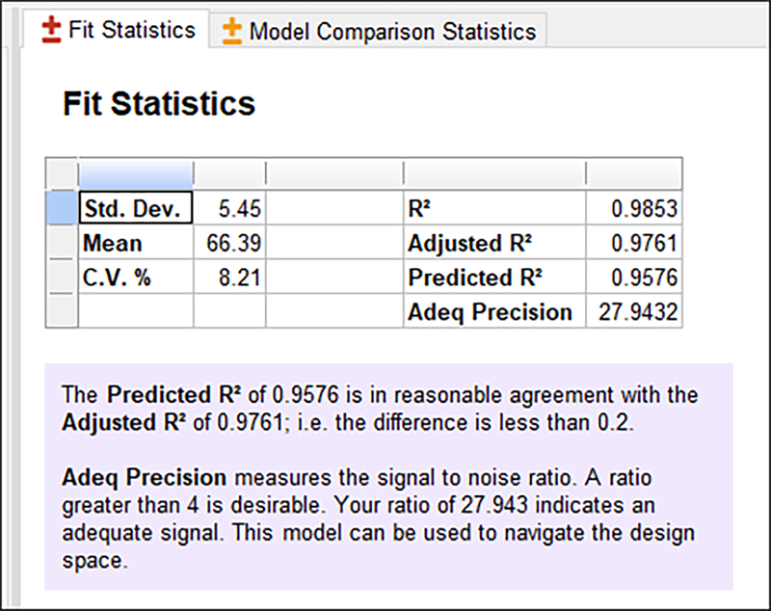This screenshot has height=611, width=771.
Task: Click the highlighted blue row header beside Std. Dev.
Action: click(x=63, y=207)
